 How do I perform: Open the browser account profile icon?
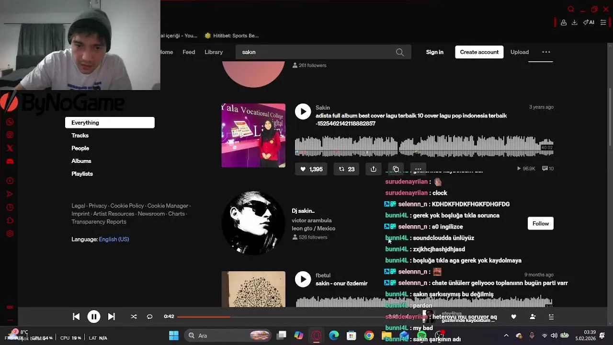tap(564, 23)
